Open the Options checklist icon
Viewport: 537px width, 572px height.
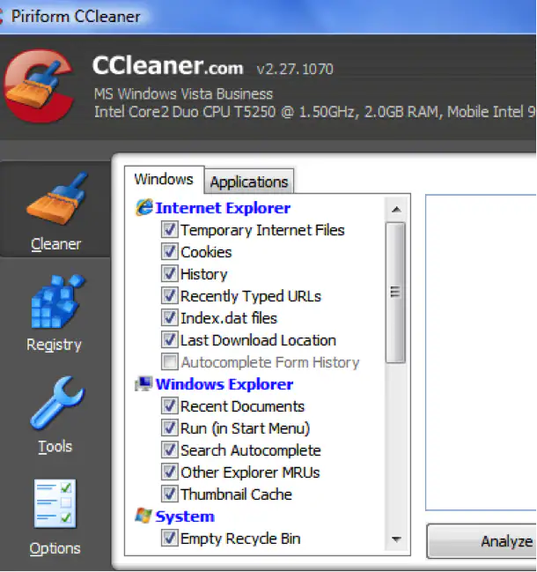pyautogui.click(x=55, y=503)
